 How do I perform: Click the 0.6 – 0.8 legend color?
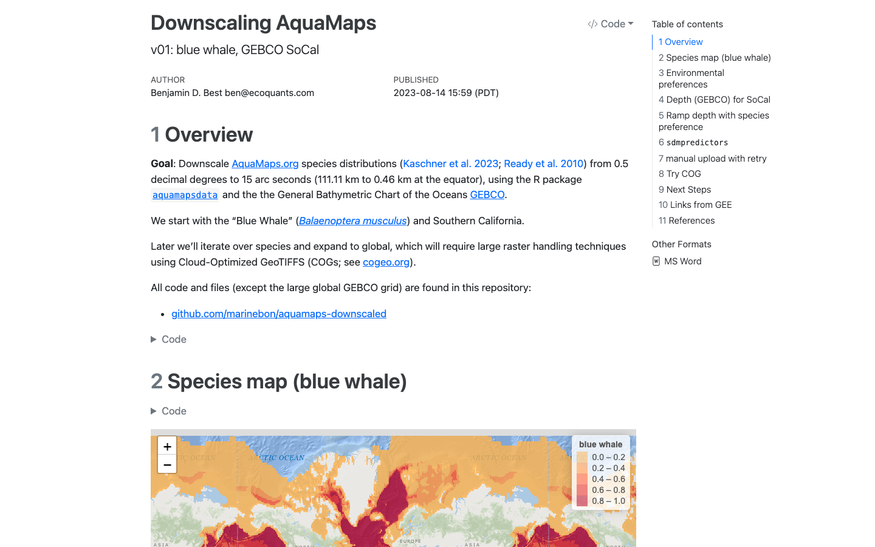(582, 490)
